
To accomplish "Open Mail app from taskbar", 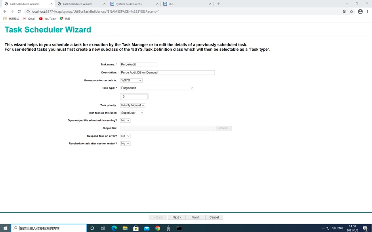I will click(x=147, y=228).
